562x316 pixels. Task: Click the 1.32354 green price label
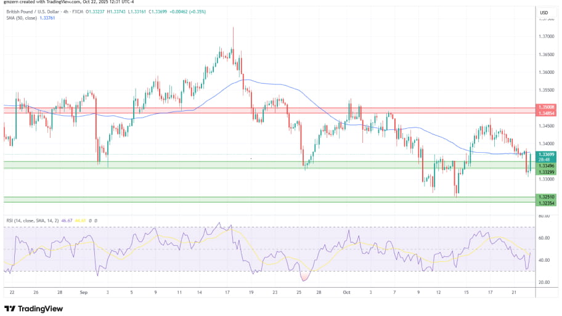(x=547, y=202)
